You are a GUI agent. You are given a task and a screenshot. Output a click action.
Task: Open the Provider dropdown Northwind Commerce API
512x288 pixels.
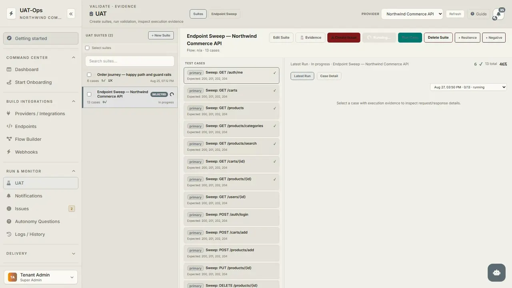(x=412, y=14)
